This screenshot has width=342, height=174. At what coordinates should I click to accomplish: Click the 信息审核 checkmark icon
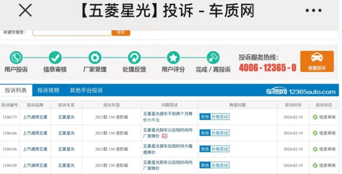(x=55, y=57)
